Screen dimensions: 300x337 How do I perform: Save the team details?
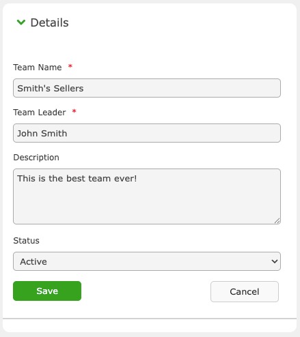47,291
